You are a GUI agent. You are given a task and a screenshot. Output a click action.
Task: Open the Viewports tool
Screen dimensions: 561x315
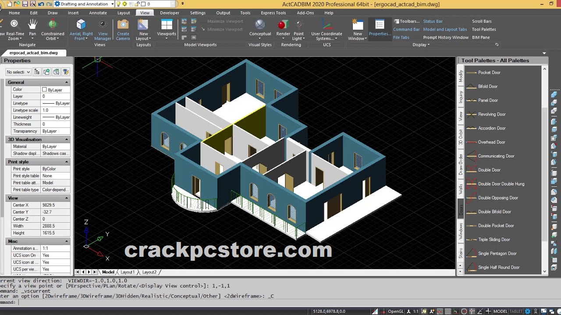pos(167,30)
